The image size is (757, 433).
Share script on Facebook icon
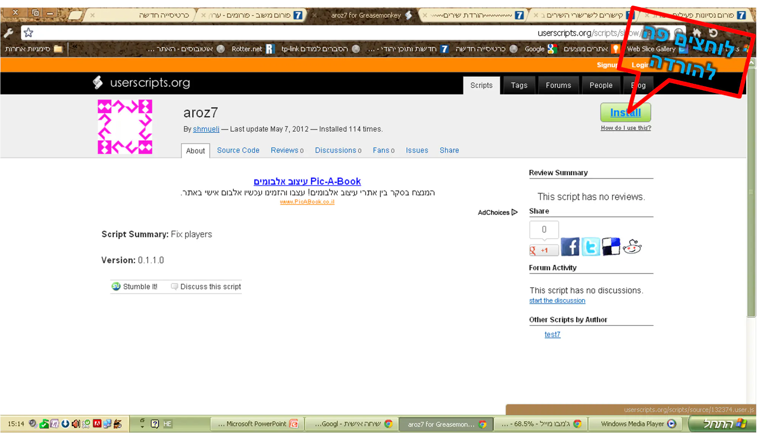[570, 247]
